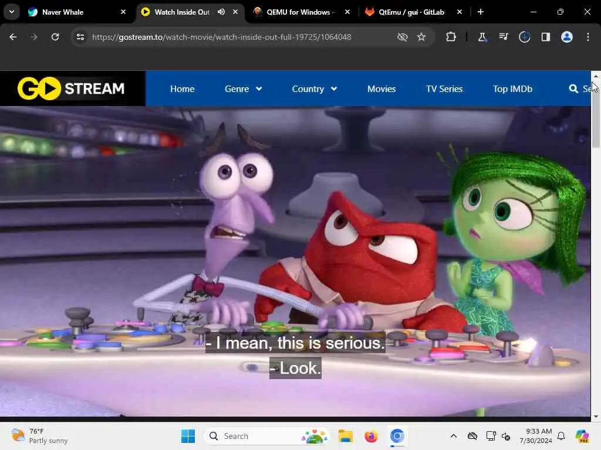Click the browser forward arrow
The height and width of the screenshot is (450, 601).
pos(33,37)
